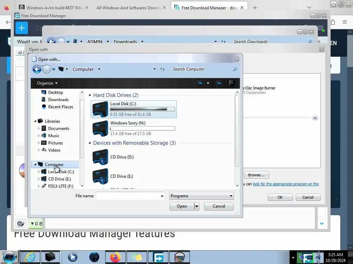Open the browser hamburger menu
353x264 pixels.
(x=345, y=22)
